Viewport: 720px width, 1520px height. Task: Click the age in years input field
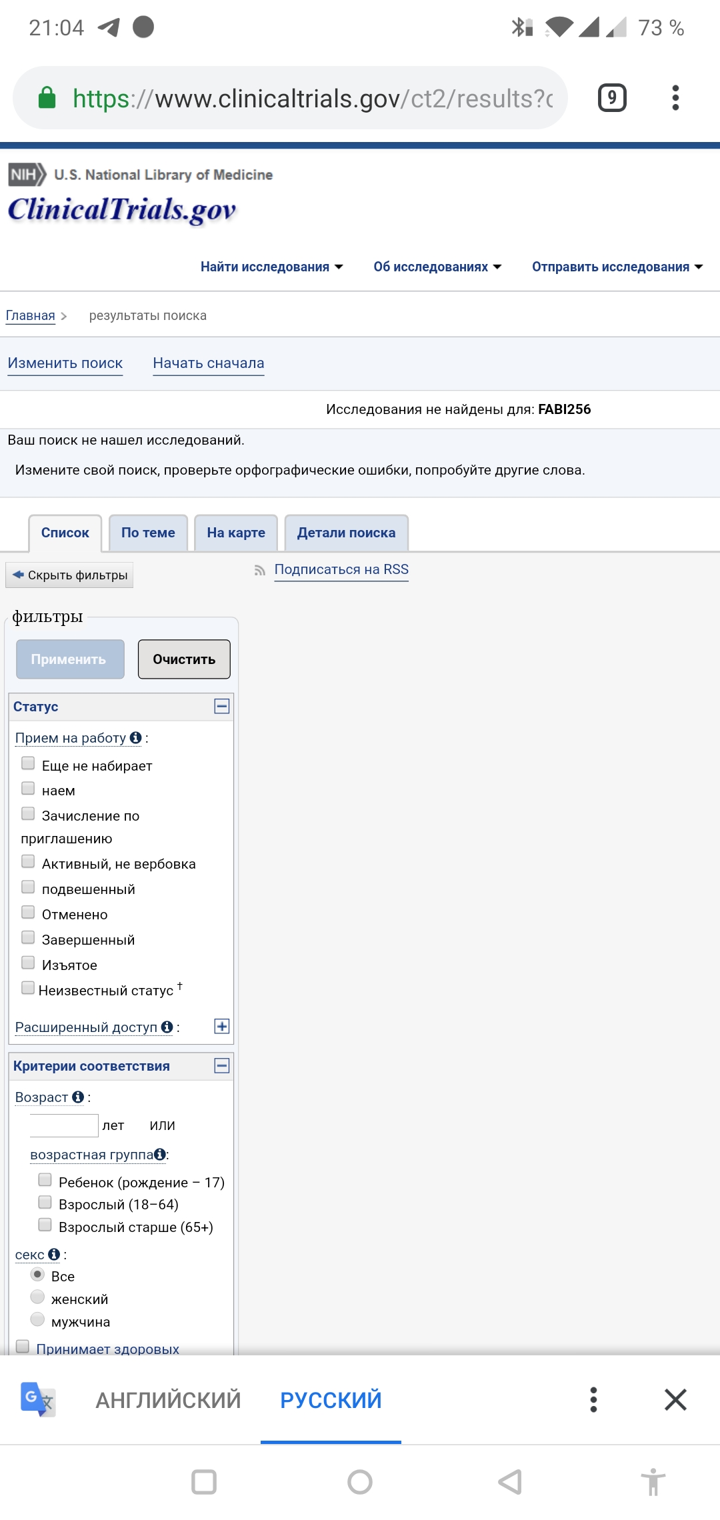pos(64,1125)
